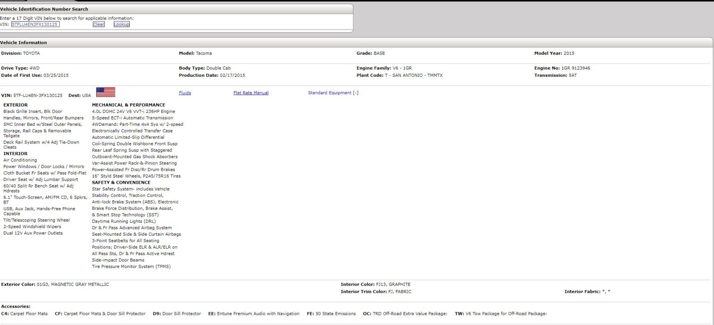Click the VIN 5TF-LU4EN-3FX130125 text
The image size is (714, 325).
(x=32, y=96)
